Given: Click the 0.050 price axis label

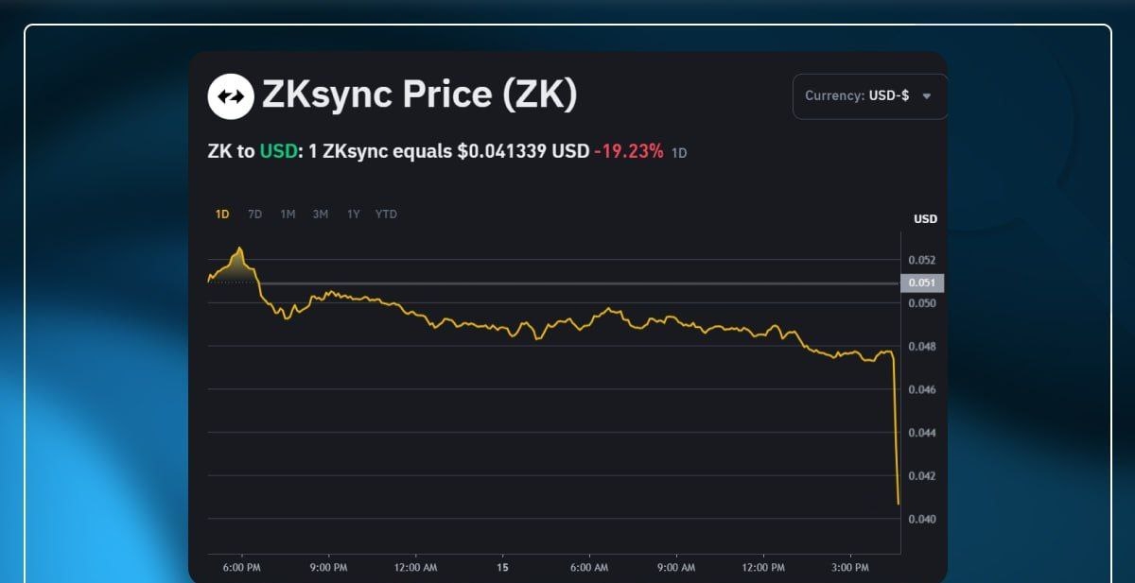Looking at the screenshot, I should (x=921, y=303).
